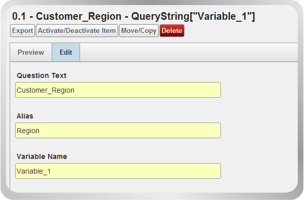This screenshot has width=304, height=200.
Task: Switch to the Preview tab
Action: point(31,52)
